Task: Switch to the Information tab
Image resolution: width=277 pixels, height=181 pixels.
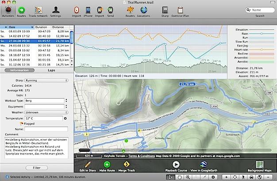Action: (19, 70)
